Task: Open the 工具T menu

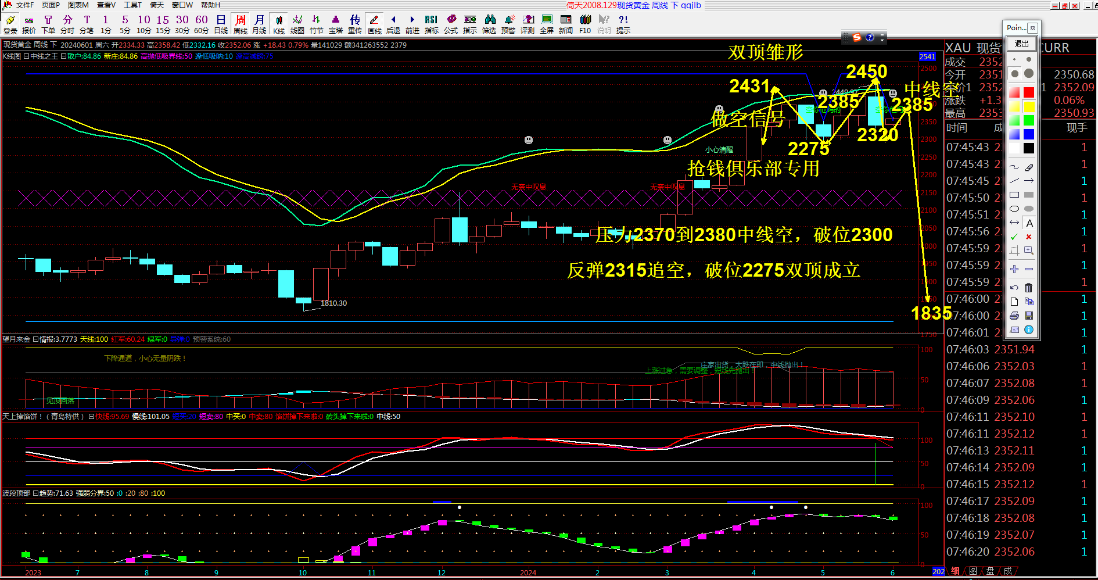Action: 132,5
